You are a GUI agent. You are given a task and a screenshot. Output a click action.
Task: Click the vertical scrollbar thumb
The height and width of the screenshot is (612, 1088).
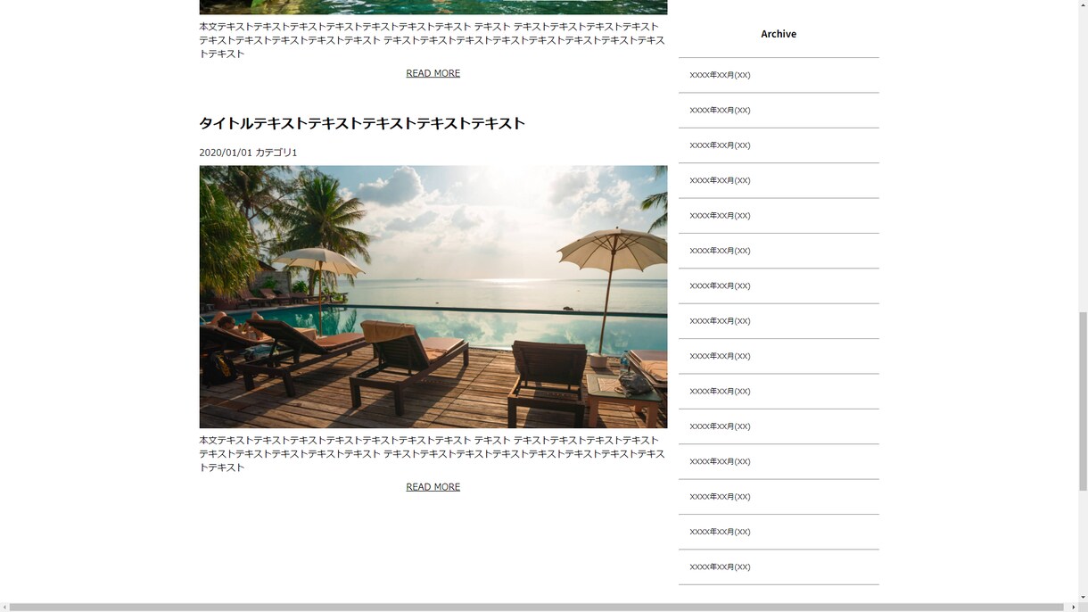click(1083, 401)
